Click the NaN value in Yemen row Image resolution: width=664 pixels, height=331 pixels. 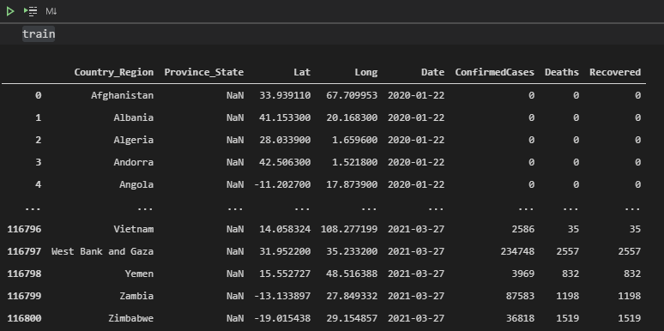click(235, 274)
